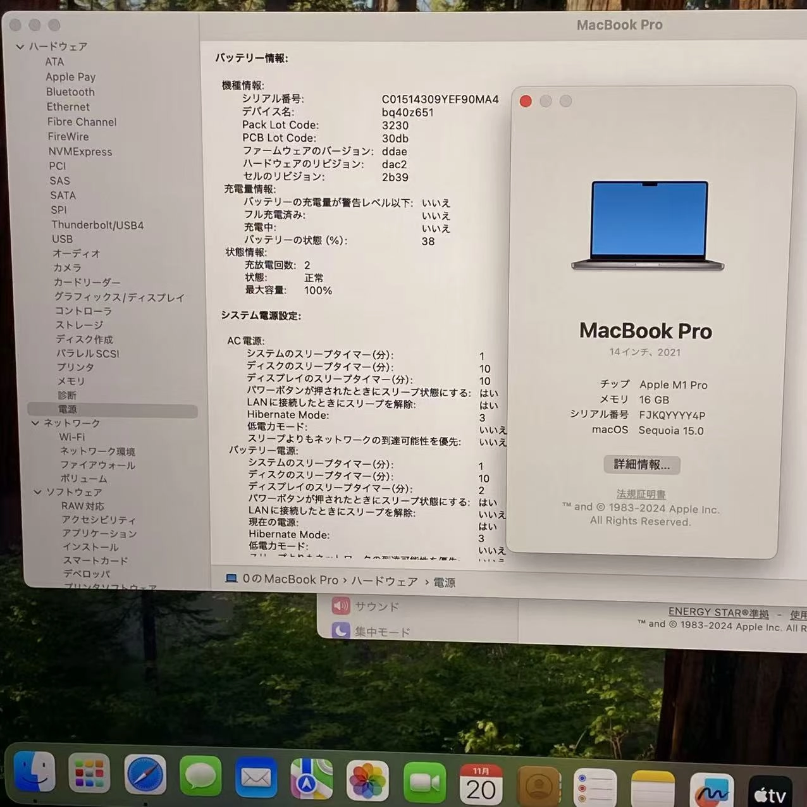807x807 pixels.
Task: Open the Calendar app showing 20
Action: point(481,784)
